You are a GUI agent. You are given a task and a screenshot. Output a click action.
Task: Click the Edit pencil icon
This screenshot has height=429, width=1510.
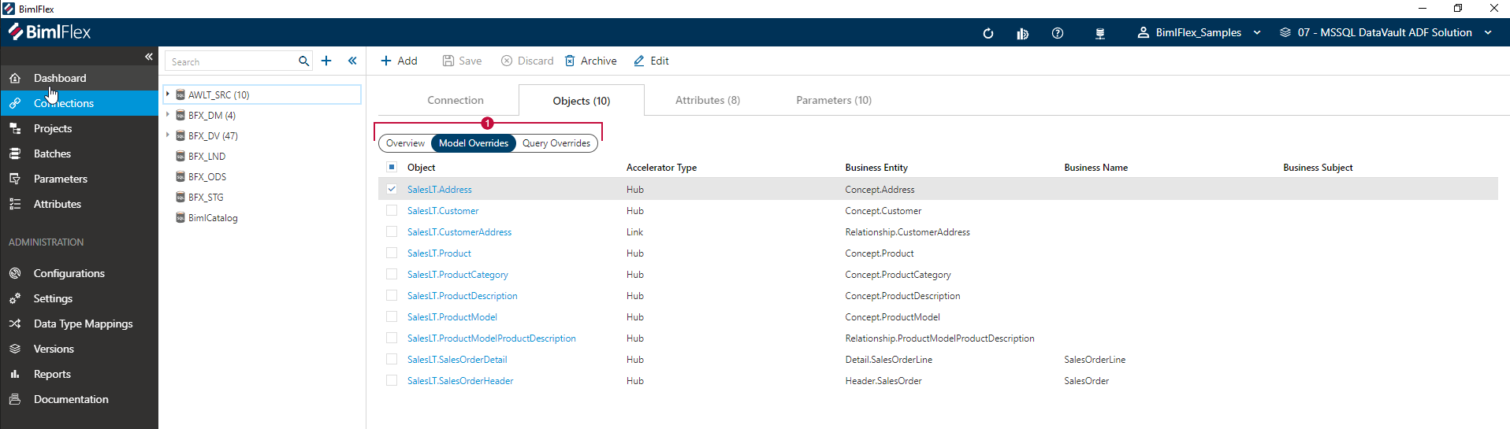[639, 61]
